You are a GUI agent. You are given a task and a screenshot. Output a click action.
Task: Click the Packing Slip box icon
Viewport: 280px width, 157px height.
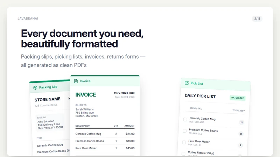click(x=35, y=88)
